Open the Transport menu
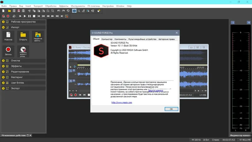This screenshot has height=142, width=252. (38, 6)
